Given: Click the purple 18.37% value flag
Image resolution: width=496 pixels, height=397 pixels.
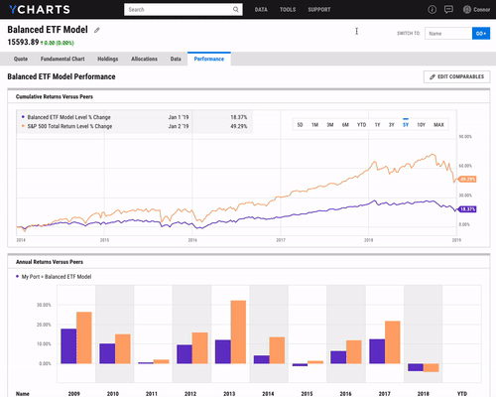Looking at the screenshot, I should (466, 209).
